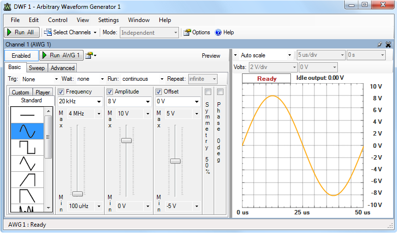Switch to the Basic tab
Screen dimensions: 397x233
click(x=15, y=67)
